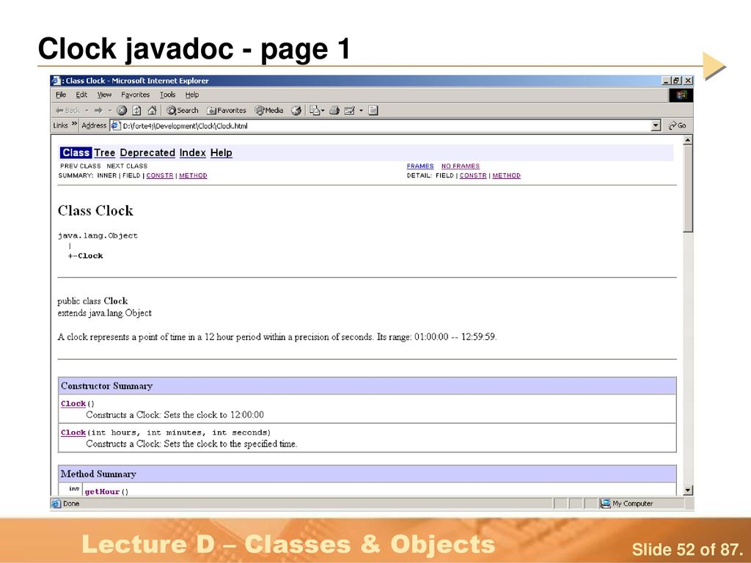Open the Mail dropdown arrow
Image resolution: width=751 pixels, height=563 pixels.
[x=323, y=111]
